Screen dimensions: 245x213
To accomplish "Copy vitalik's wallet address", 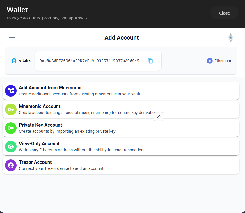I will [x=150, y=61].
